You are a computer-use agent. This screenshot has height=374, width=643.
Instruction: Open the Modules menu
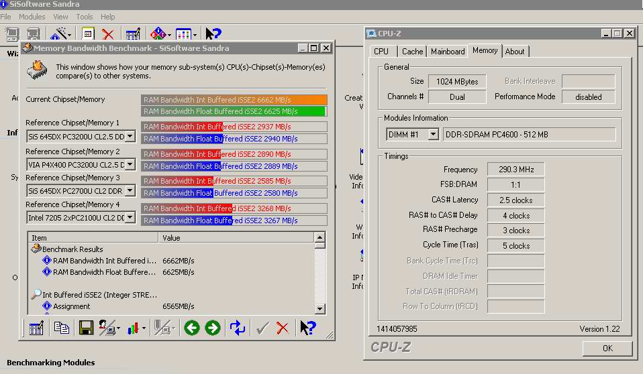(x=32, y=17)
